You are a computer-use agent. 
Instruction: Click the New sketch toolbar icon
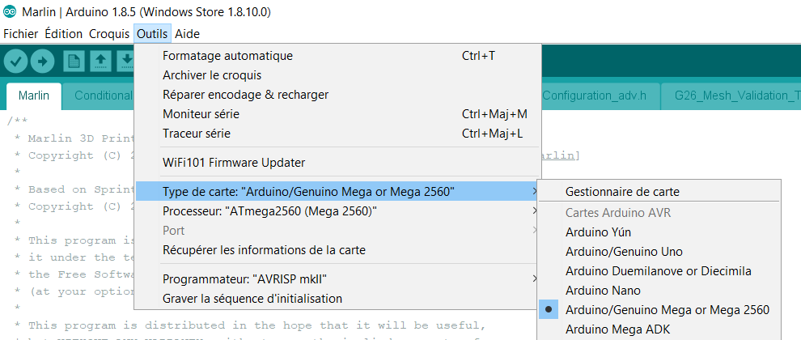pyautogui.click(x=74, y=61)
